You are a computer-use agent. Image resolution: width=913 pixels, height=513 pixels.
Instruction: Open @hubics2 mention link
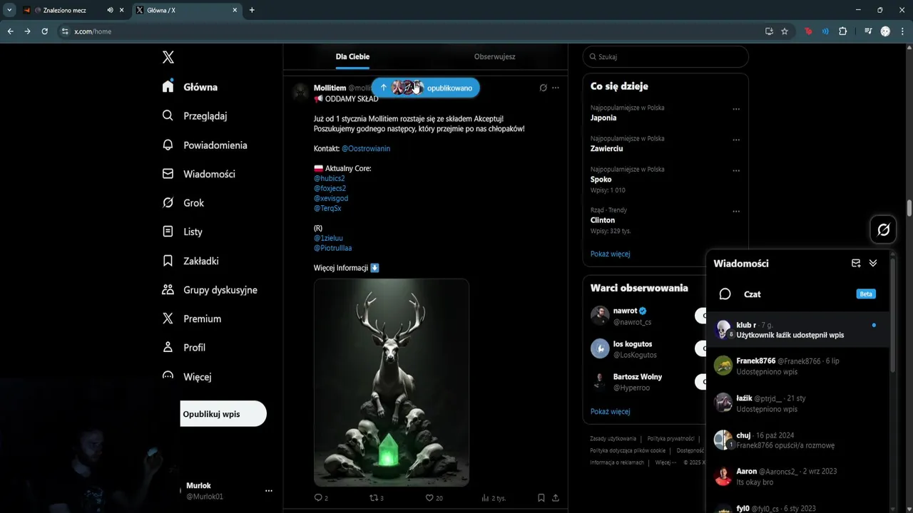[330, 178]
